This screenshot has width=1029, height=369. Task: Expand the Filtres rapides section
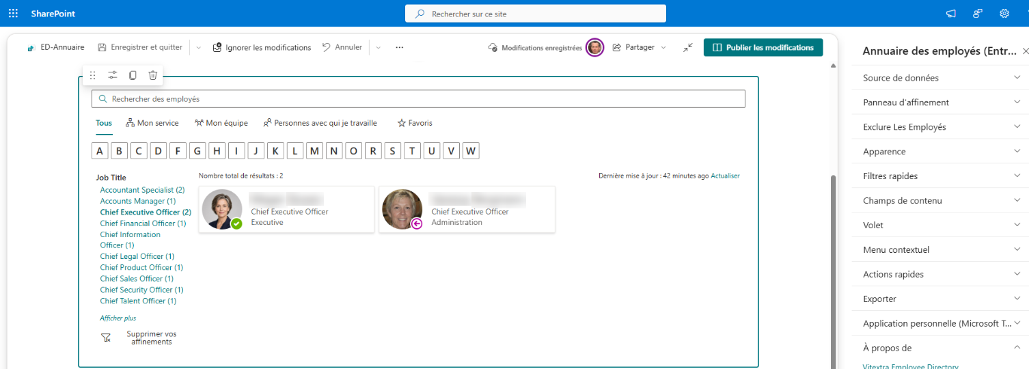coord(941,176)
